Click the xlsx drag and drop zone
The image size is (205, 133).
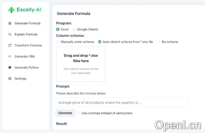pyautogui.click(x=81, y=64)
